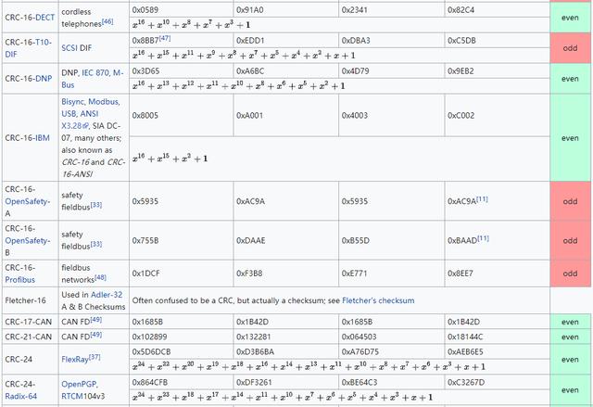
Task: Select the 0xC002 cell
Action: pyautogui.click(x=497, y=115)
